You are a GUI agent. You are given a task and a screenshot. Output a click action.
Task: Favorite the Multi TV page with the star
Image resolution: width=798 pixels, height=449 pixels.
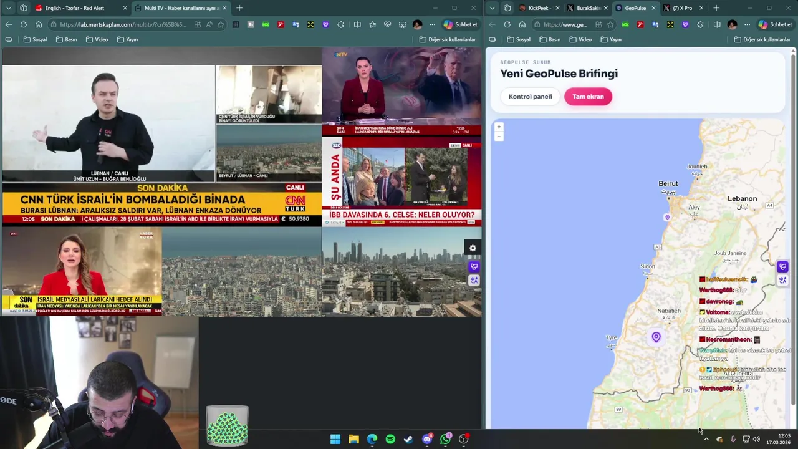219,24
